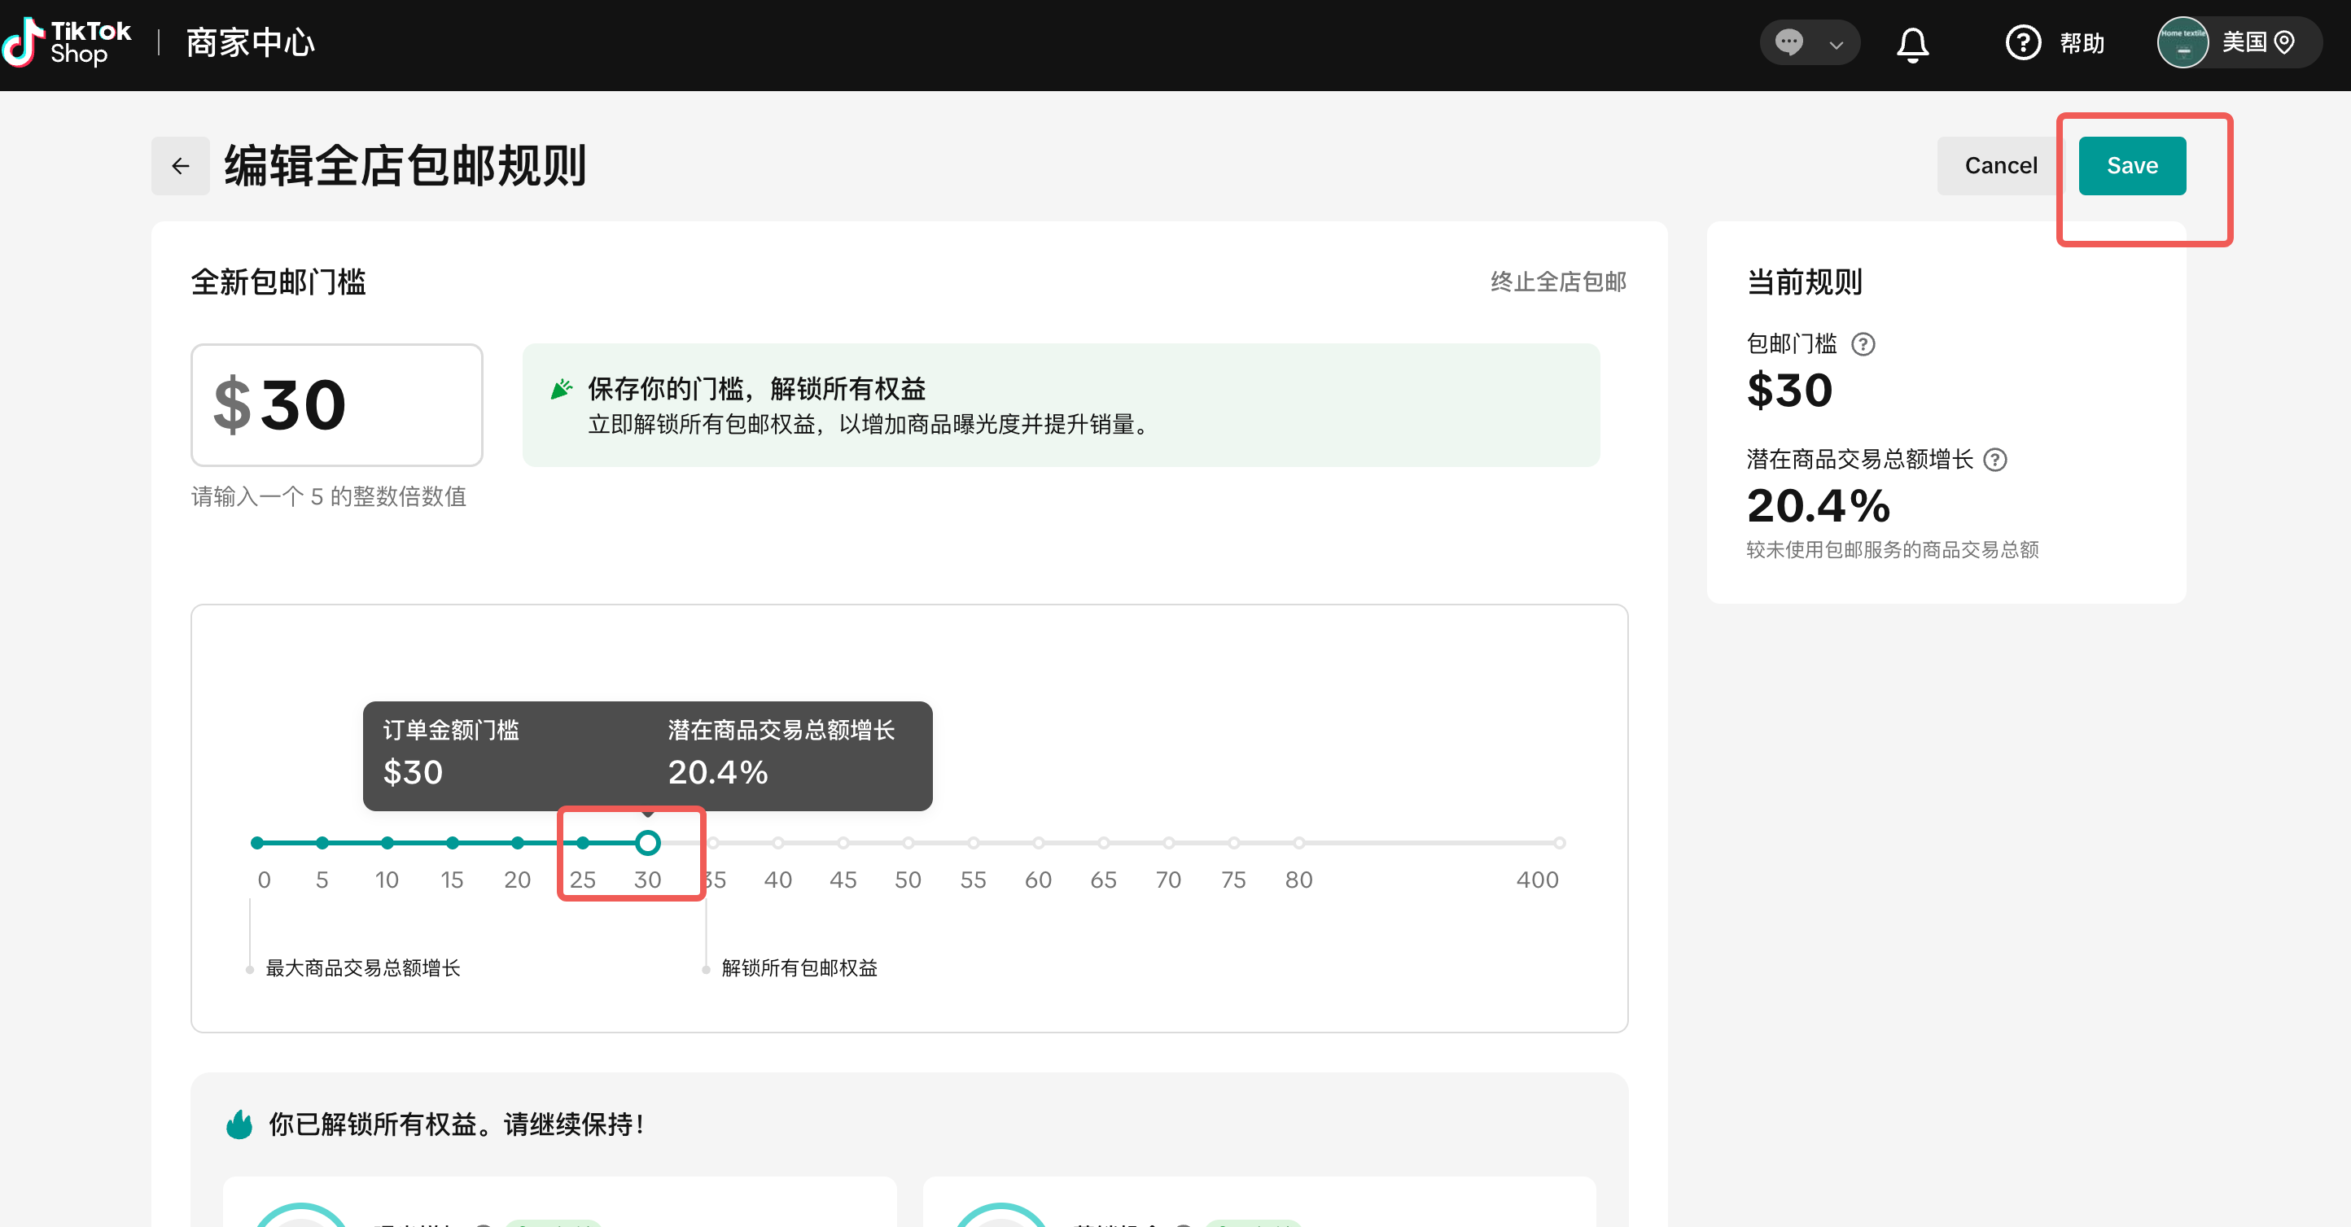Image resolution: width=2351 pixels, height=1227 pixels.
Task: Click the slider handle at 30
Action: (648, 843)
